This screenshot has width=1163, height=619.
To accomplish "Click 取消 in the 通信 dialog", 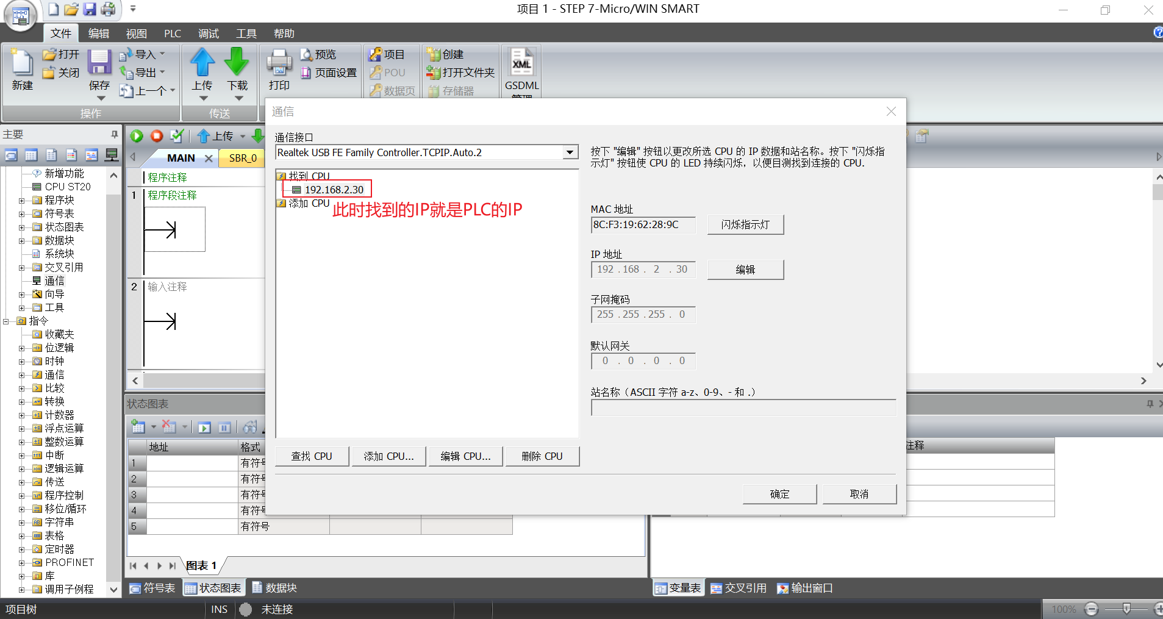I will [859, 494].
